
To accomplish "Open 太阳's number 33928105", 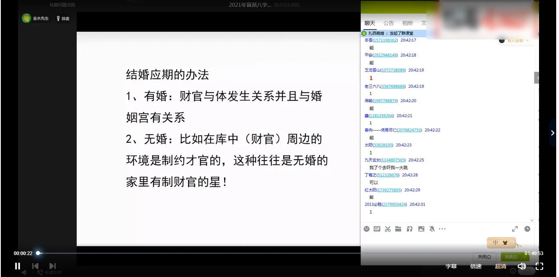I will pos(383,145).
